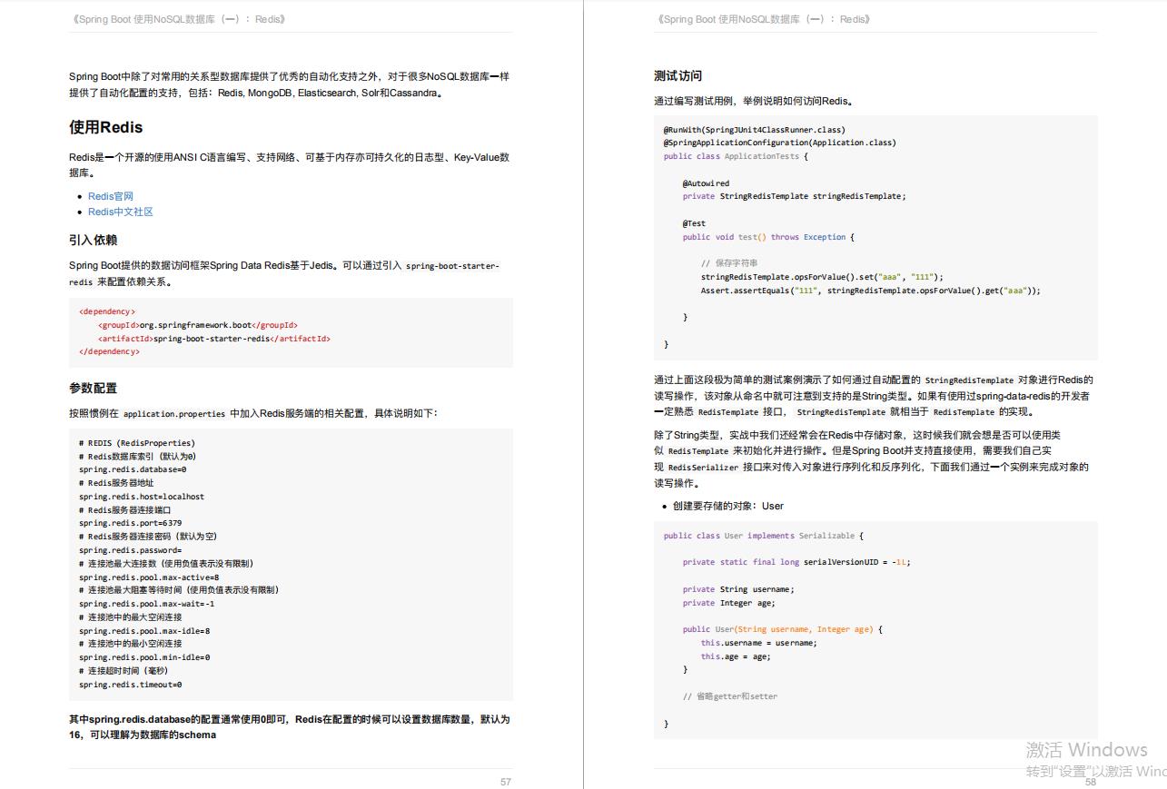Click the inline code application.properties
The height and width of the screenshot is (789, 1167).
click(x=174, y=414)
